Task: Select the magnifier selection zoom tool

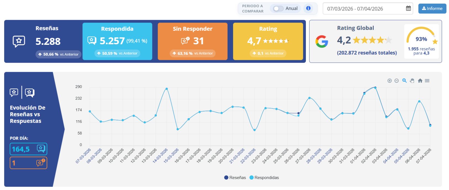Action: coord(404,81)
